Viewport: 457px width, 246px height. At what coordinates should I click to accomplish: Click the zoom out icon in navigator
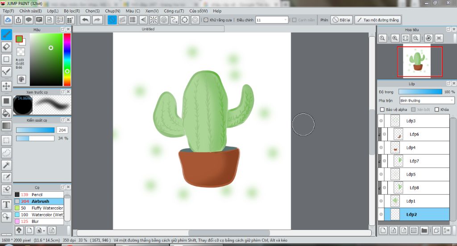416,38
